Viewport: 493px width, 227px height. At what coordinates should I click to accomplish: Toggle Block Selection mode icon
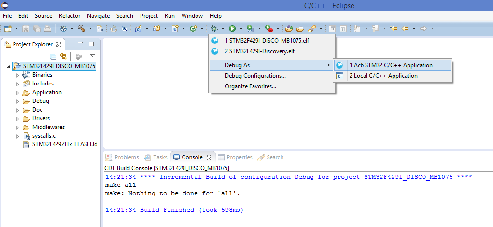pos(332,28)
